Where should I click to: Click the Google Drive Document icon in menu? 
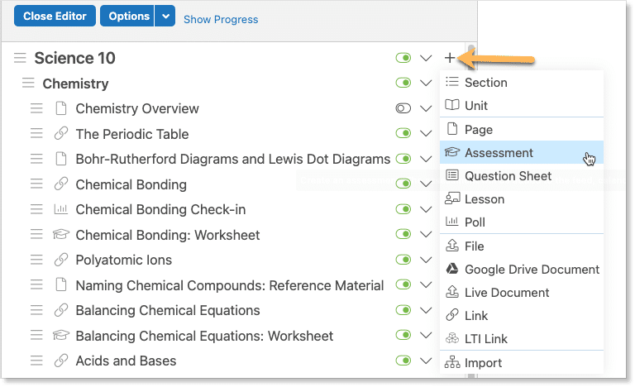[x=452, y=269]
